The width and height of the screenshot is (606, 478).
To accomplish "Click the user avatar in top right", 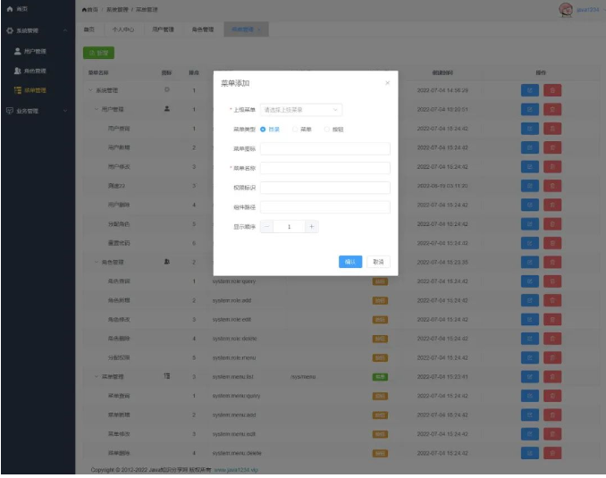I will tap(566, 9).
